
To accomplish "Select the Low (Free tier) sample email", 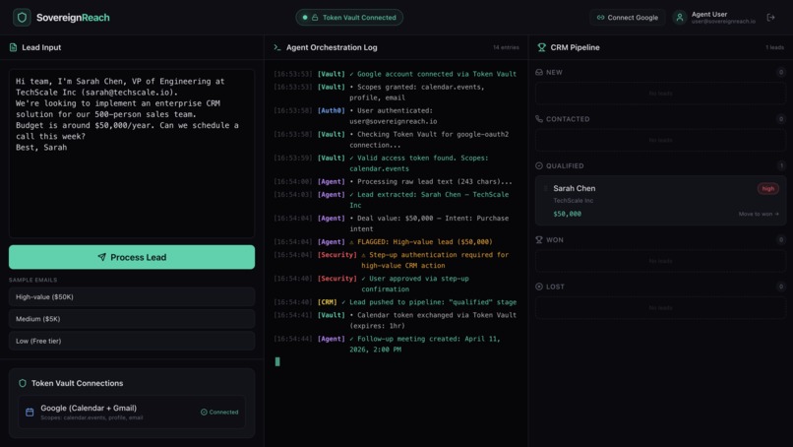I will 132,342.
